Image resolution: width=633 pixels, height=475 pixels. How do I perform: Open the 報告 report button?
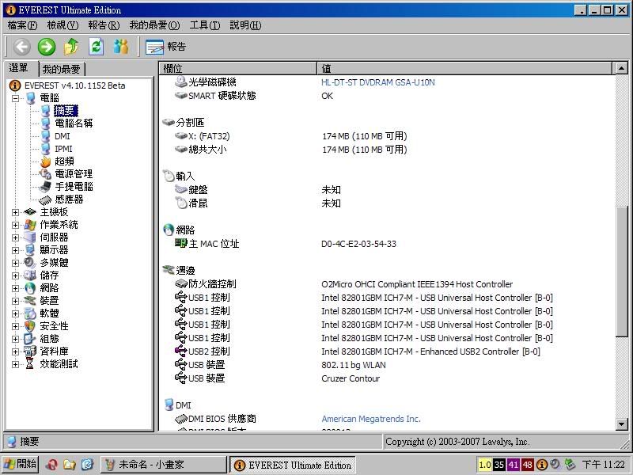click(165, 47)
